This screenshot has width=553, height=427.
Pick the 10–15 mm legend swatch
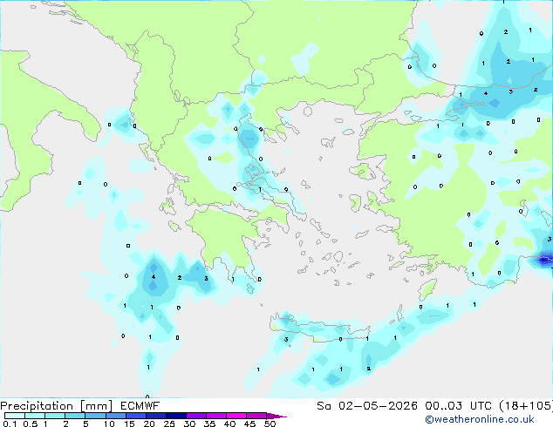pos(115,416)
